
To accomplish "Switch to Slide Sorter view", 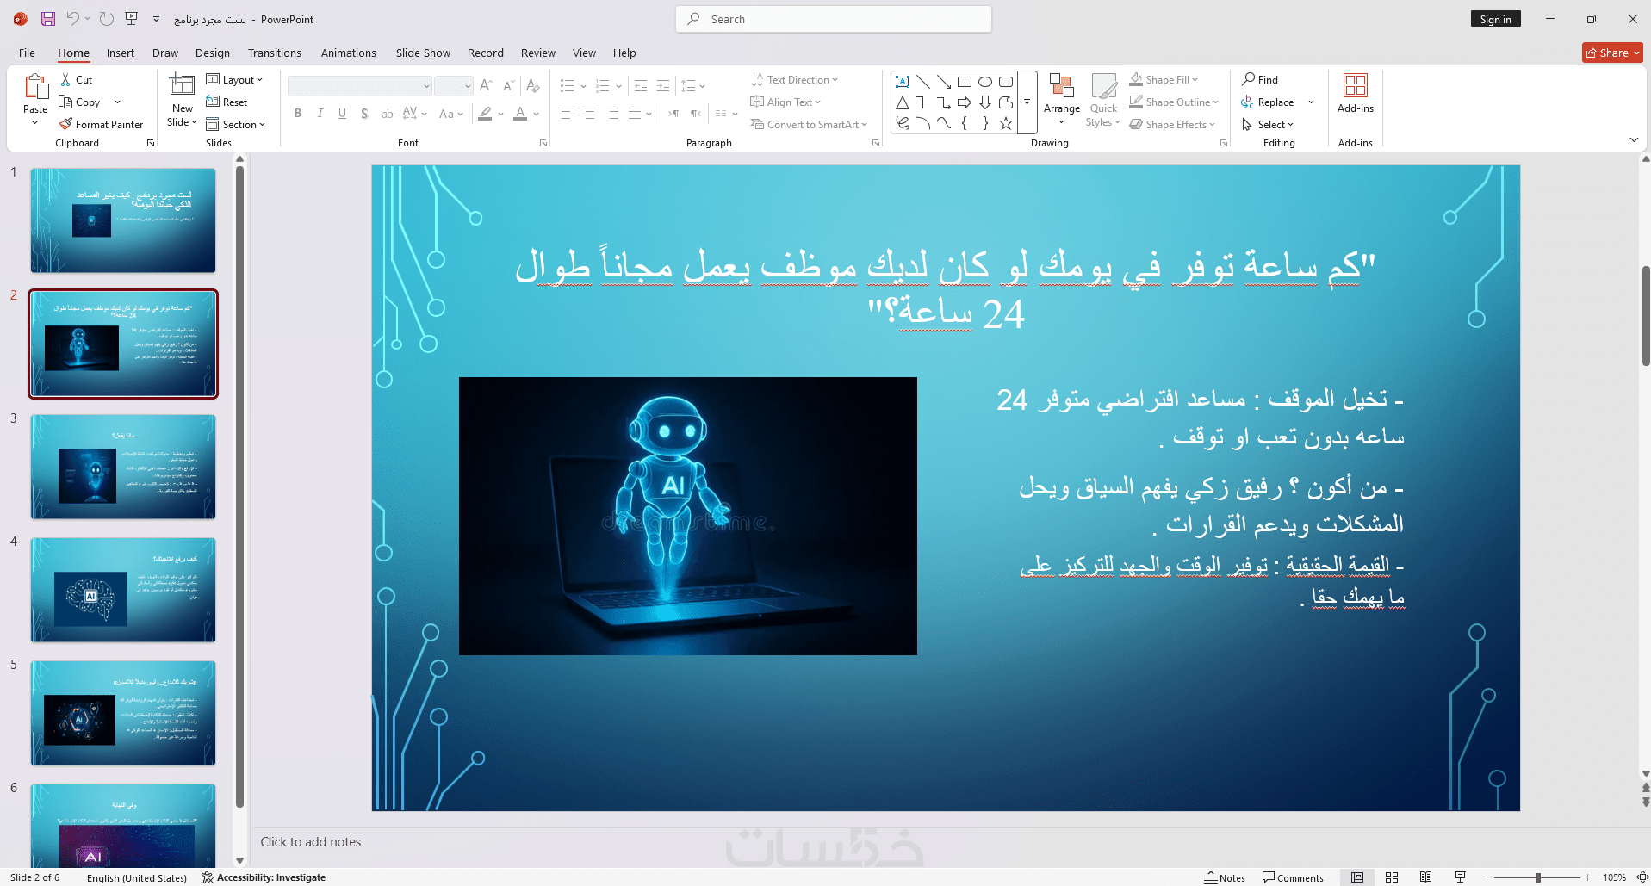I will pos(1392,877).
